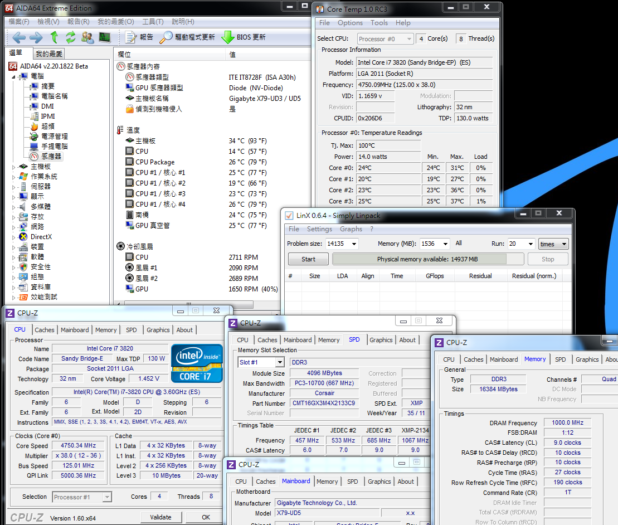
Task: Click the driver update magnifier icon
Action: click(166, 37)
